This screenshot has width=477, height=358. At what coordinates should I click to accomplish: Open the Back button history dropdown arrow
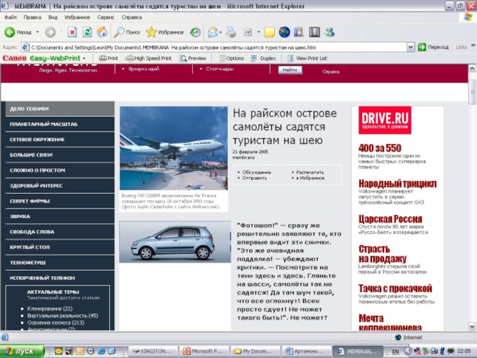pos(38,32)
